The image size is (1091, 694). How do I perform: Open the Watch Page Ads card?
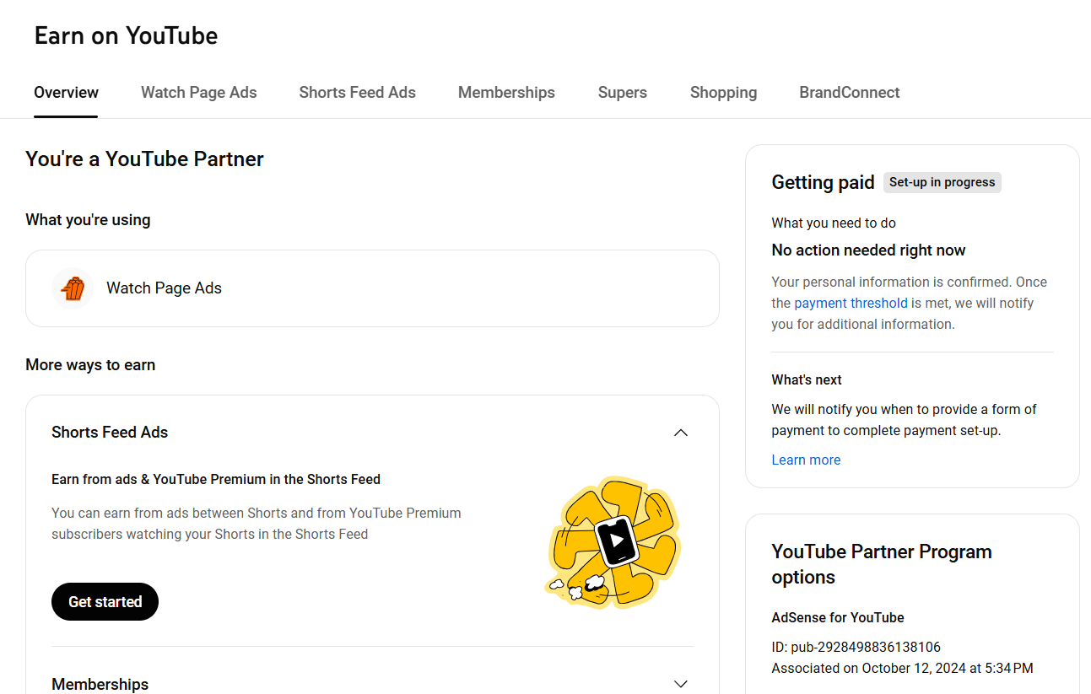pos(372,288)
